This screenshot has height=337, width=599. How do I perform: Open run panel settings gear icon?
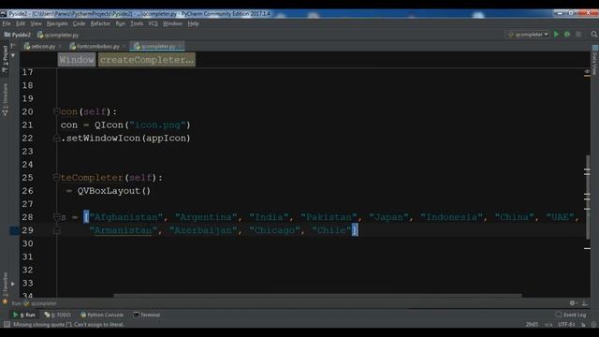click(572, 303)
